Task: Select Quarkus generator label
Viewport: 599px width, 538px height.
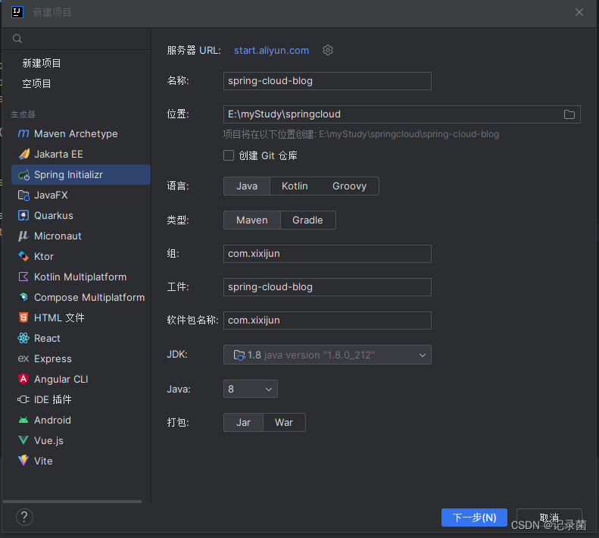Action: 54,216
